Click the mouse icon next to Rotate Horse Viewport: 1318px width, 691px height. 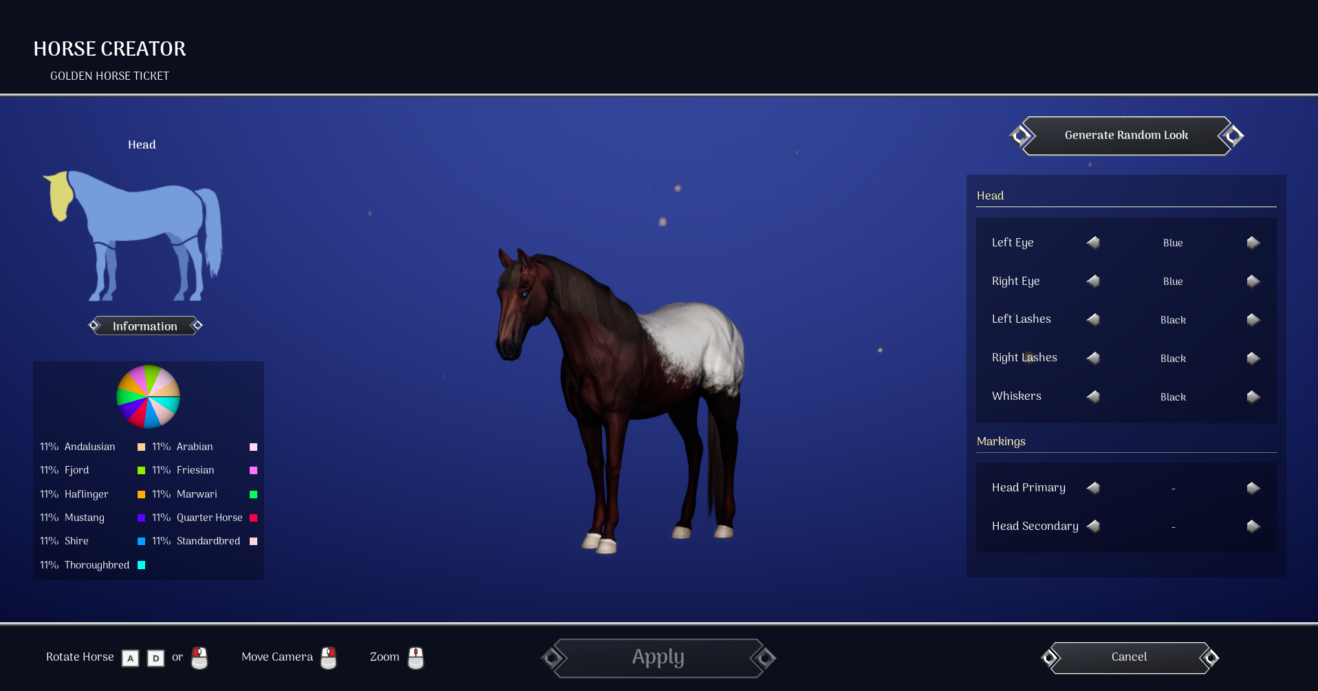pyautogui.click(x=199, y=658)
